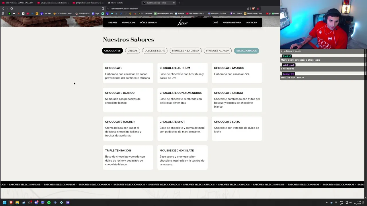
Task: Click the Brave browser taskbar icon
Action: [x=11, y=203]
